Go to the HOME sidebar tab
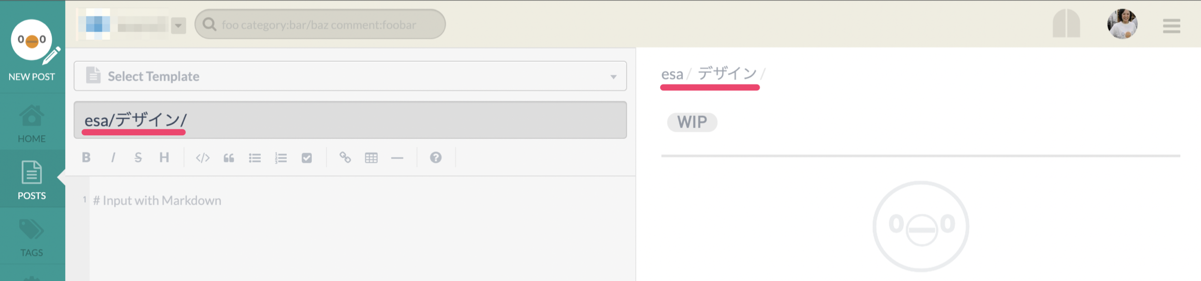The image size is (1201, 281). point(32,123)
